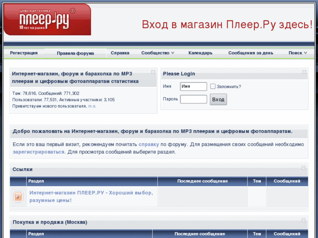Go to Регистрация

pos(24,53)
